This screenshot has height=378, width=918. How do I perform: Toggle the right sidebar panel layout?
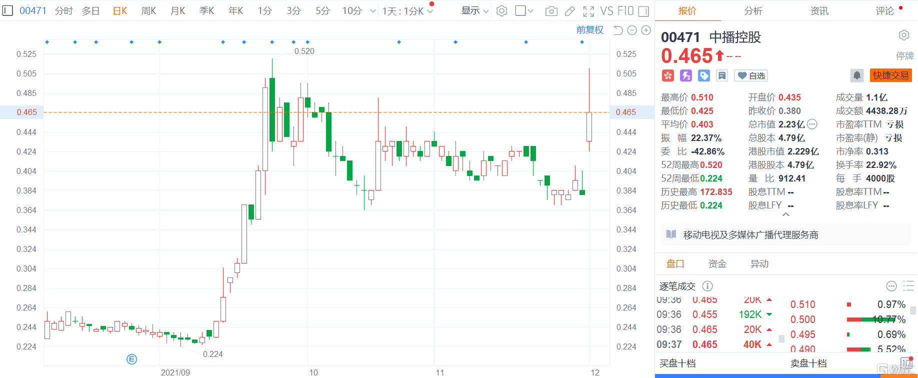(x=644, y=11)
